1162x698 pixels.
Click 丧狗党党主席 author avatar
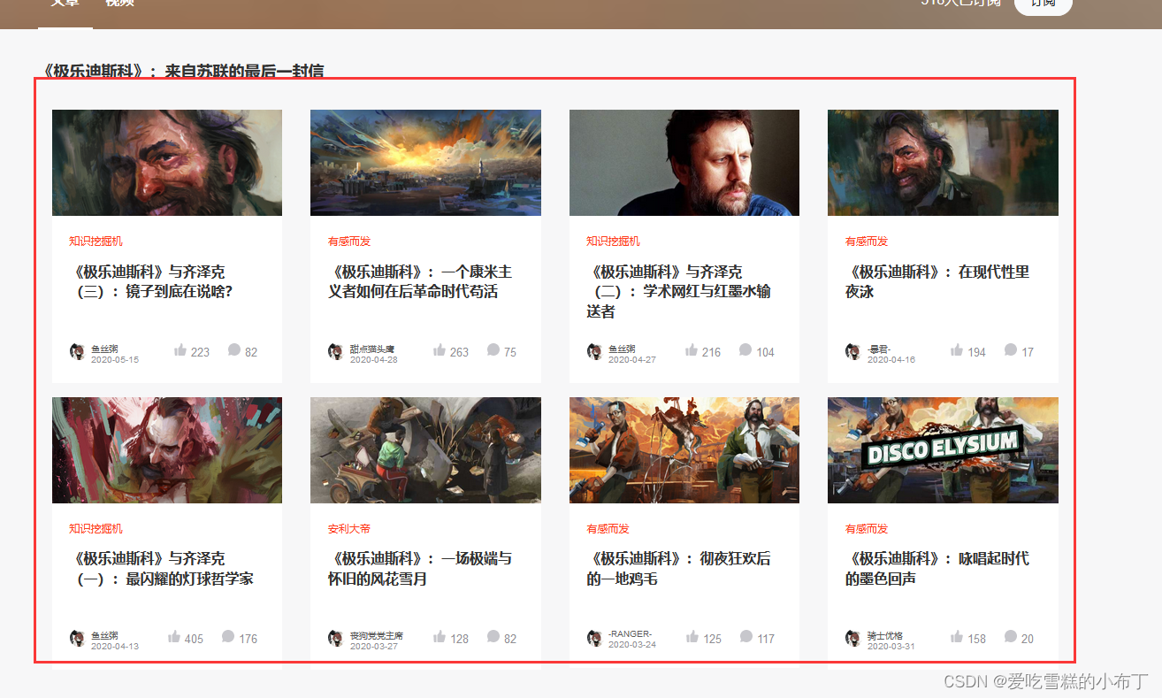point(335,638)
